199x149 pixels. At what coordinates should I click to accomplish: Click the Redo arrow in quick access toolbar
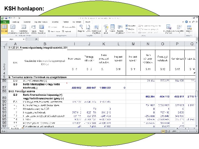14,18
